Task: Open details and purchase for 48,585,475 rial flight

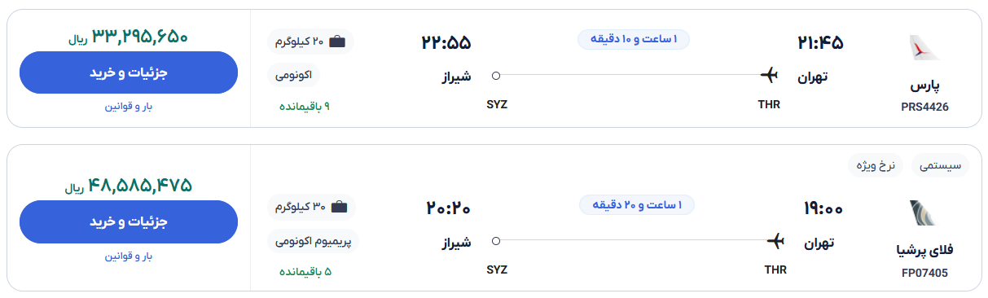Action: (129, 221)
